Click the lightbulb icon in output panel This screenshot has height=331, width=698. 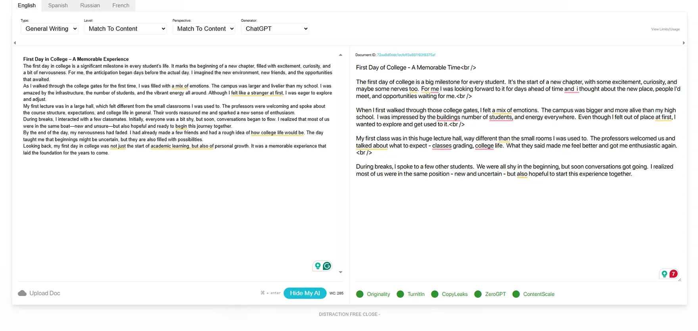tap(664, 274)
